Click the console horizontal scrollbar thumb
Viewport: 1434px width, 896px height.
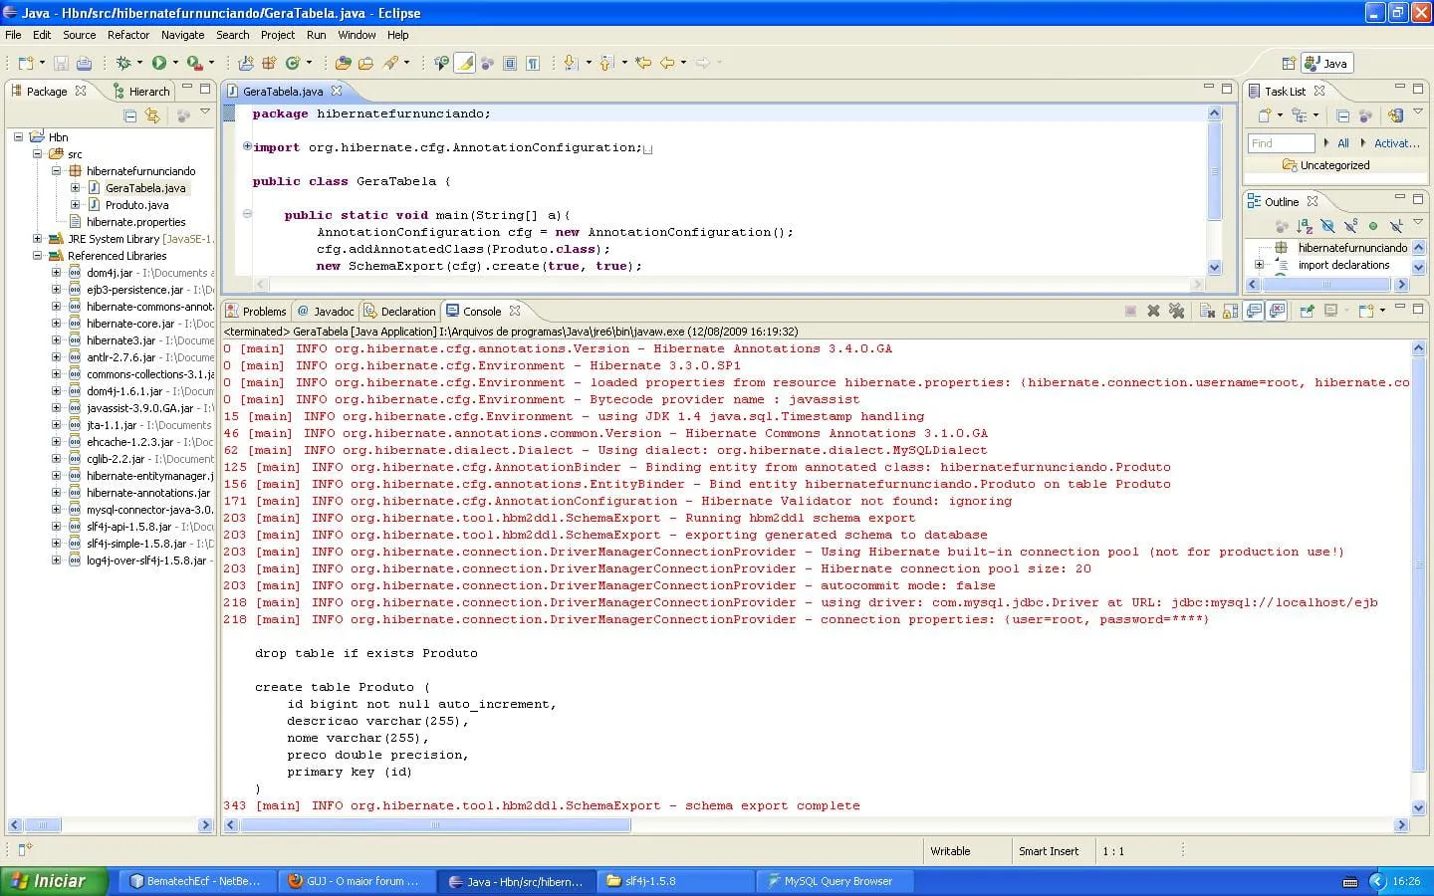435,824
